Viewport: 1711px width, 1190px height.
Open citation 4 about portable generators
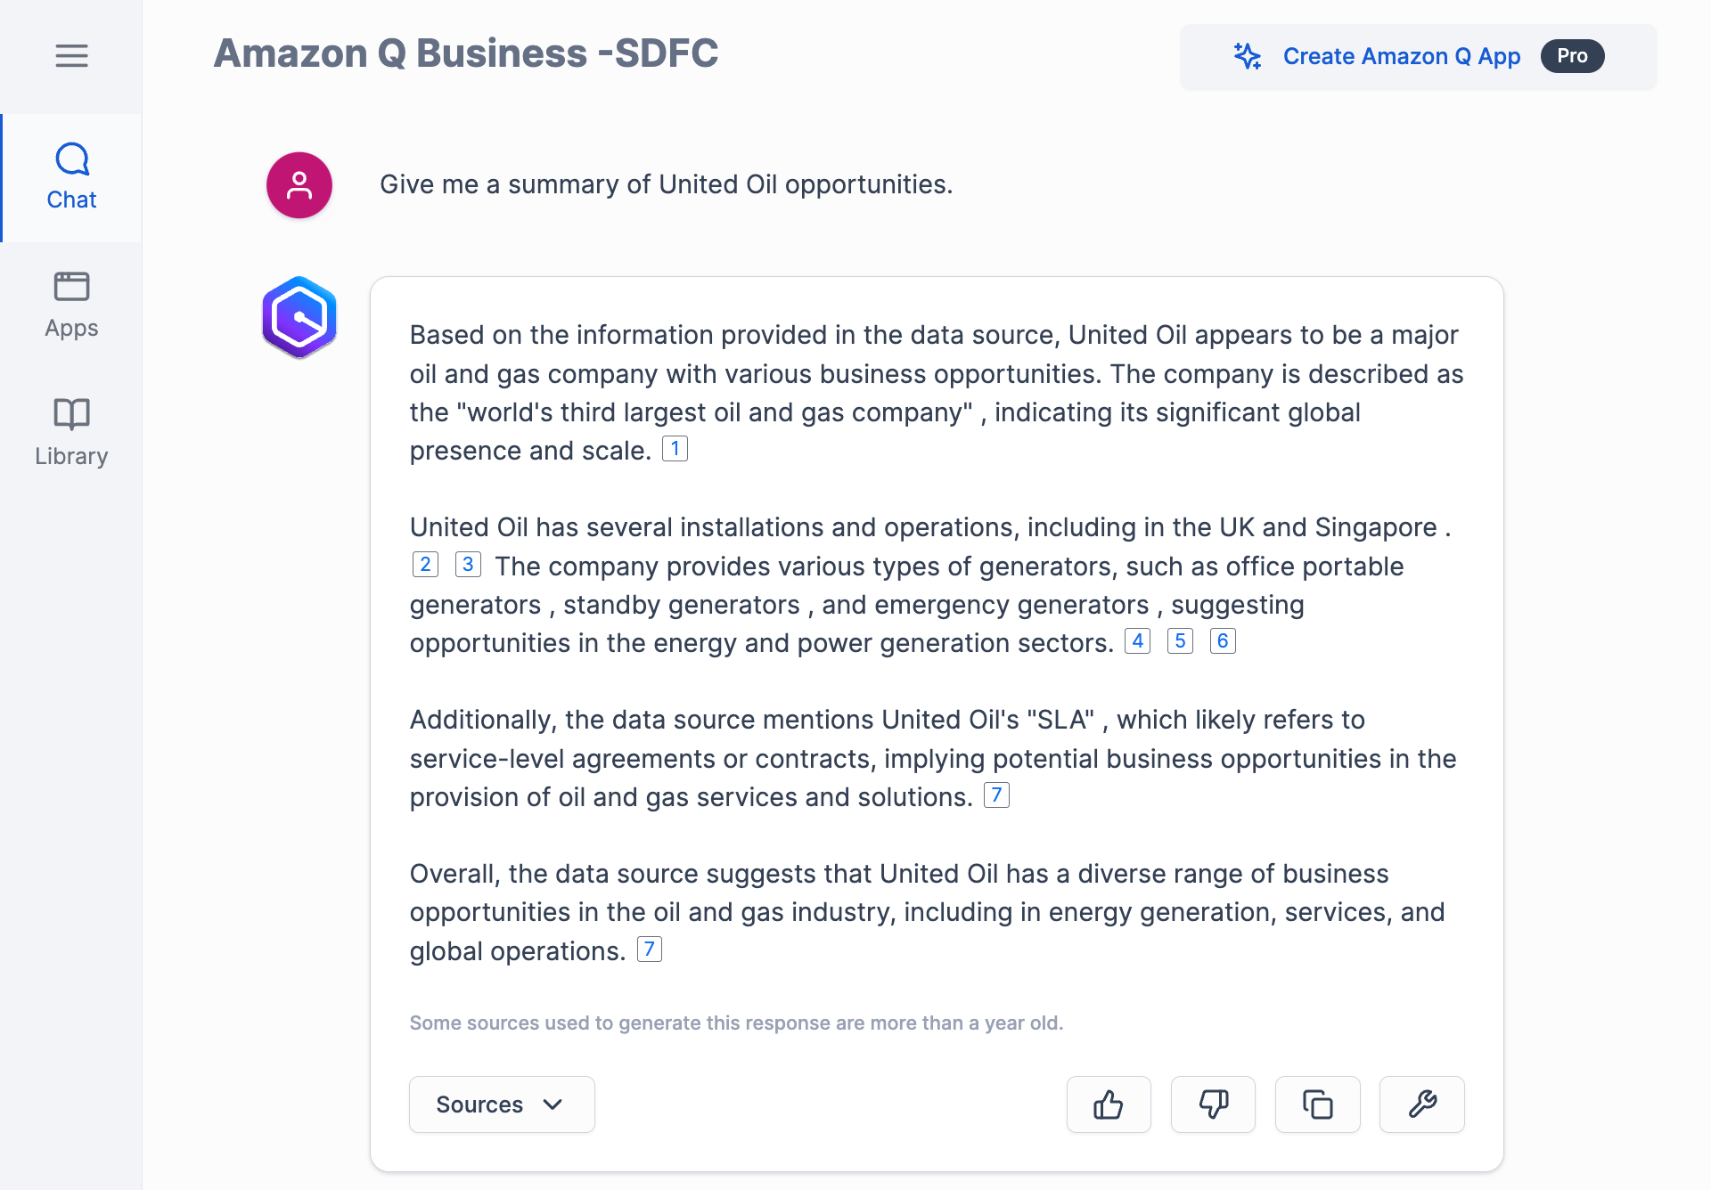(1137, 640)
